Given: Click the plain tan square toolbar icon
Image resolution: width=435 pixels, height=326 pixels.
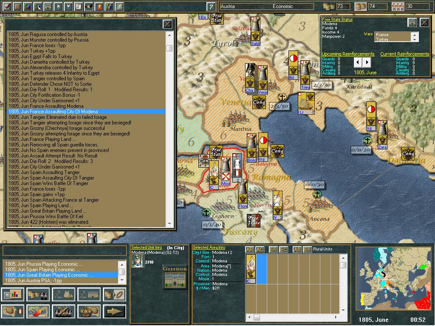Looking at the screenshot, I should point(17,6).
